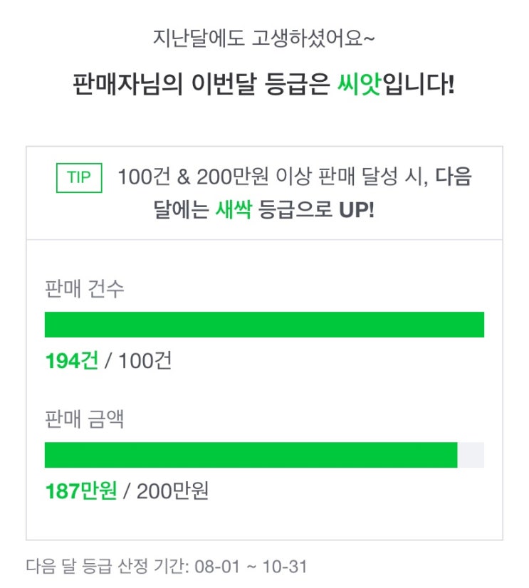Click the 판매 건수 progress bar
Screen dimensions: 529x588
(x=264, y=325)
